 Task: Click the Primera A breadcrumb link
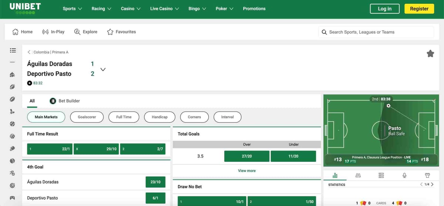[x=60, y=52]
